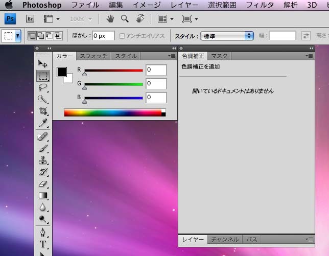Viewport: 329px width, 256px height.
Task: Select the Pen tool
Action: pos(43,232)
